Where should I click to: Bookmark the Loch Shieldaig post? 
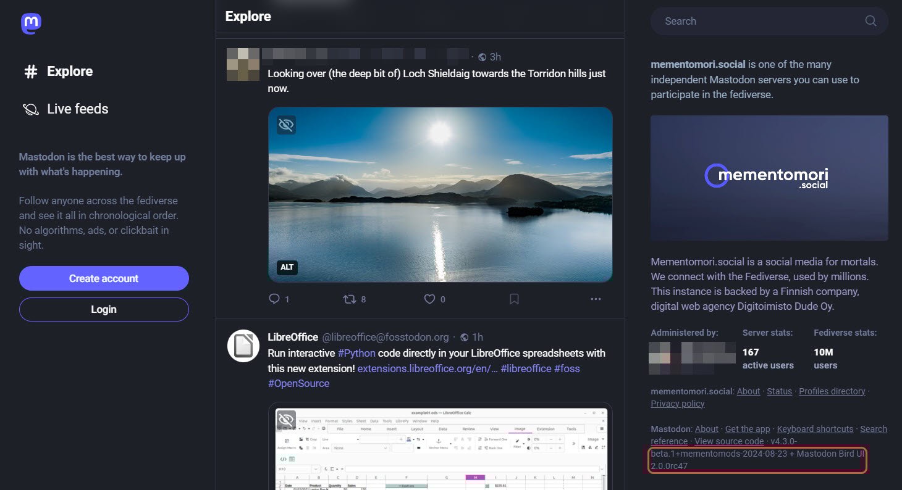514,299
